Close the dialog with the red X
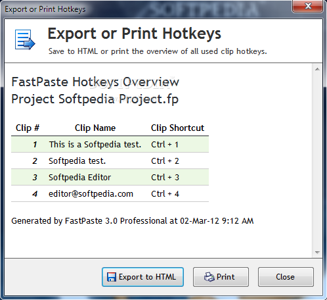Screen dimensions: 327x300 click(x=308, y=6)
